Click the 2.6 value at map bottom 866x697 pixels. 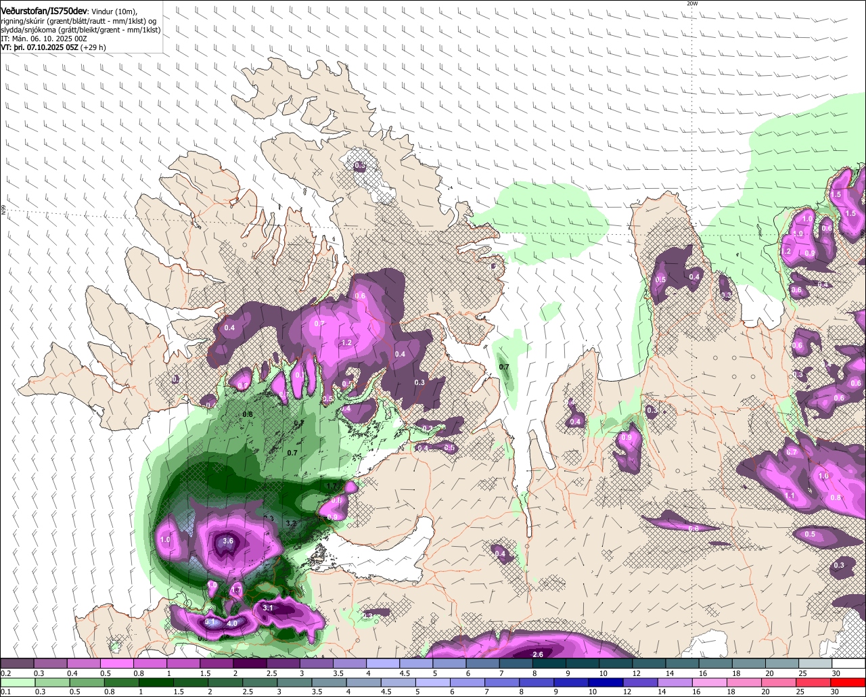(x=539, y=654)
